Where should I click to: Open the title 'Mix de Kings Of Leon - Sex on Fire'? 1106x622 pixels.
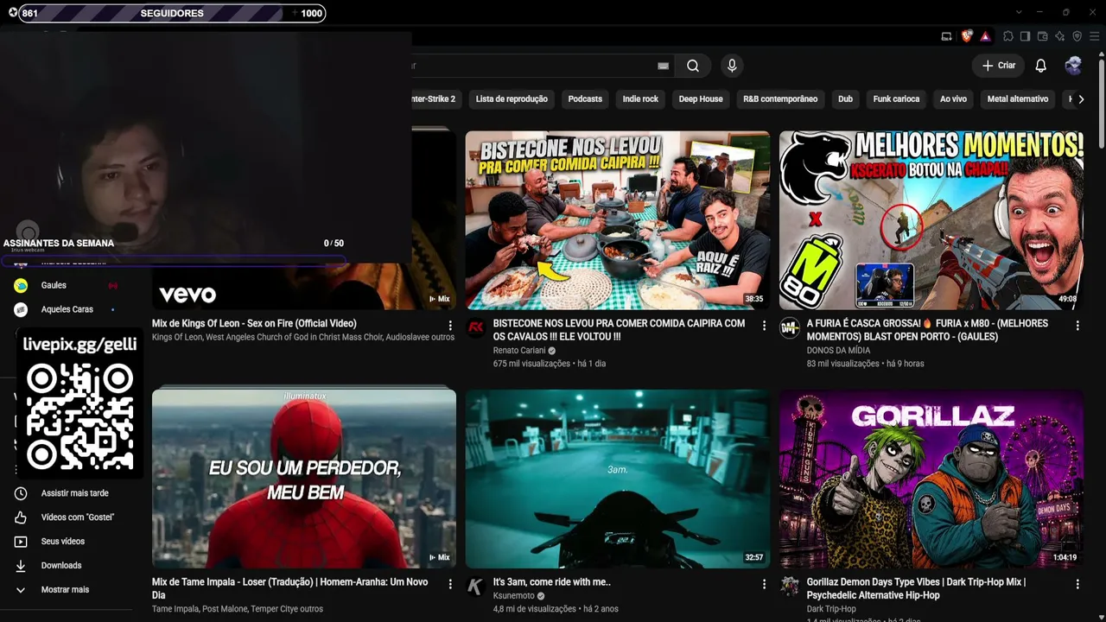(x=254, y=324)
